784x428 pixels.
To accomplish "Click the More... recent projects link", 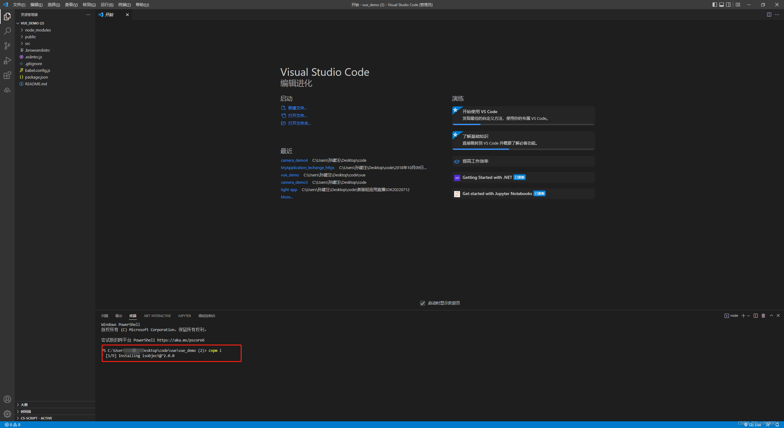I will pyautogui.click(x=287, y=197).
